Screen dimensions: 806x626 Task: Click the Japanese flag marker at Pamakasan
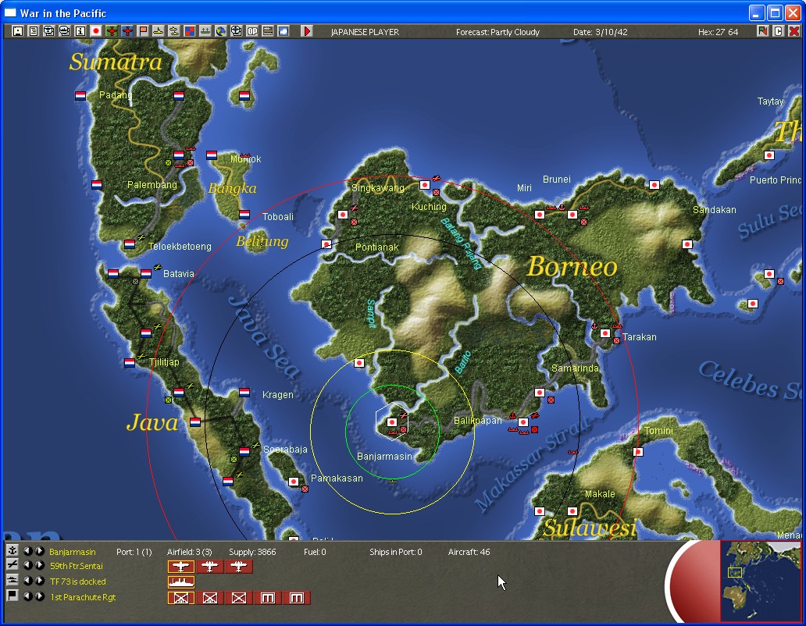(x=294, y=481)
